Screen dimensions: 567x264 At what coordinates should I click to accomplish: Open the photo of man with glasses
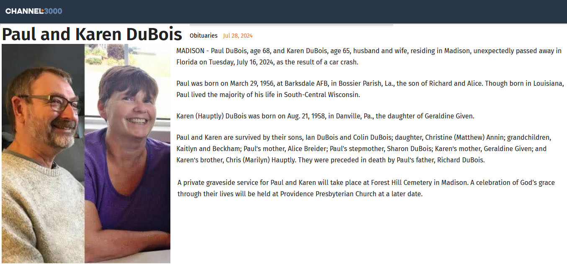pos(43,153)
